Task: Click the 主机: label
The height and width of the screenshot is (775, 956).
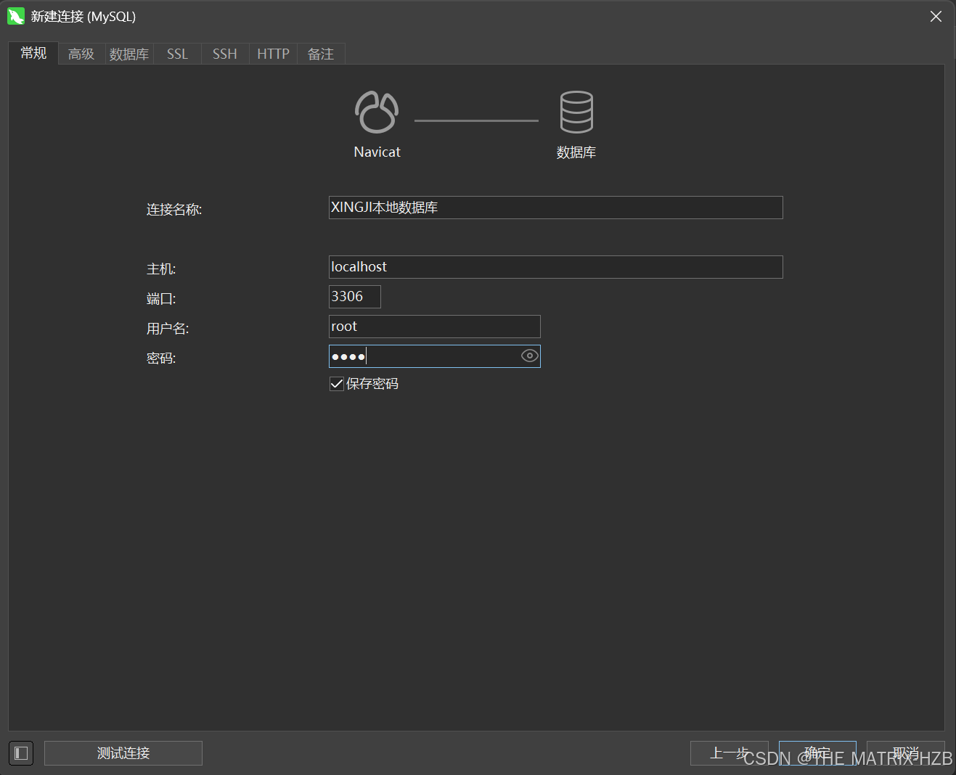Action: [161, 269]
